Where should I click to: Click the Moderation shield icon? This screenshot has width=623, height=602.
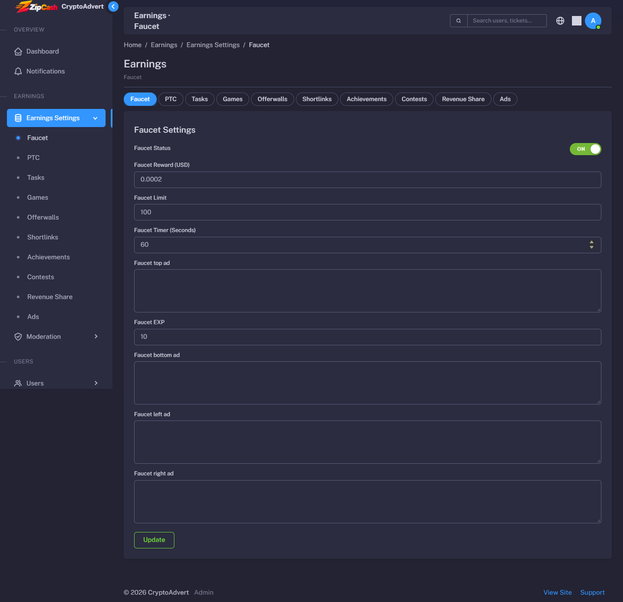pos(18,337)
